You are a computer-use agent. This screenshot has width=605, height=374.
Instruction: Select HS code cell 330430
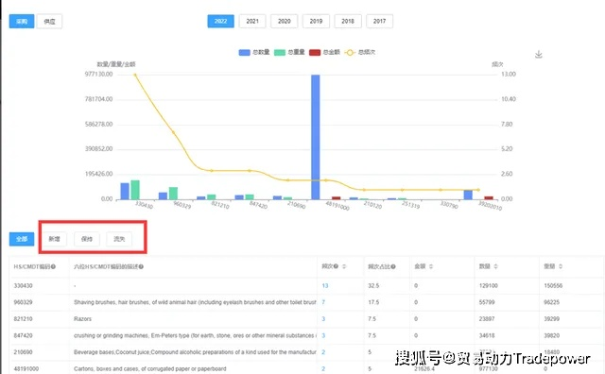[23, 286]
